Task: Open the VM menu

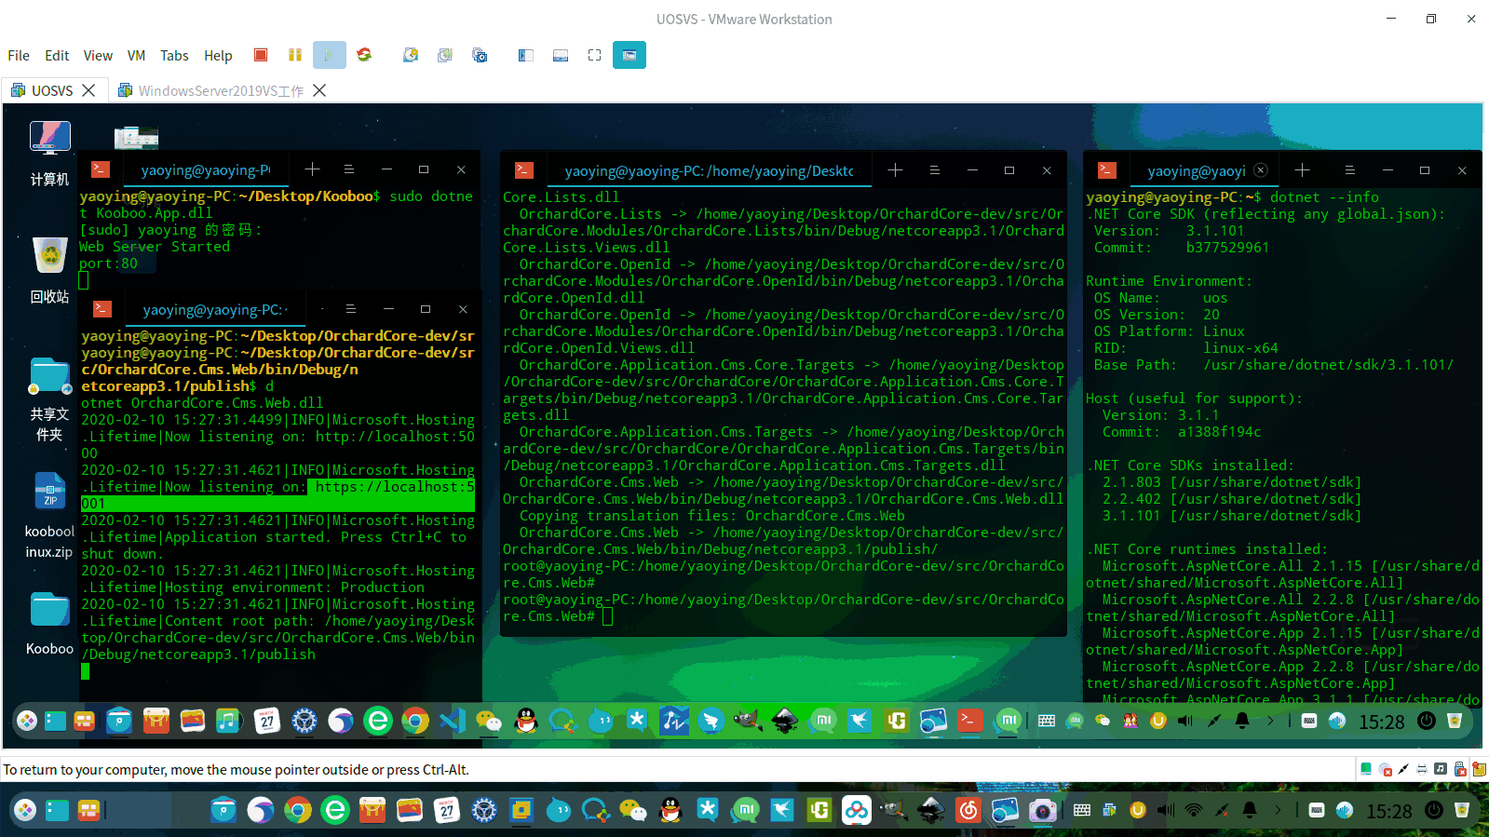Action: (x=136, y=55)
